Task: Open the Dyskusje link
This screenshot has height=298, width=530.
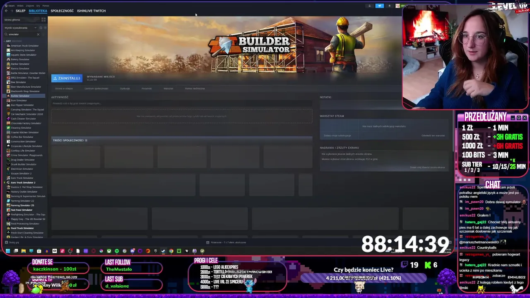Action: (x=125, y=89)
